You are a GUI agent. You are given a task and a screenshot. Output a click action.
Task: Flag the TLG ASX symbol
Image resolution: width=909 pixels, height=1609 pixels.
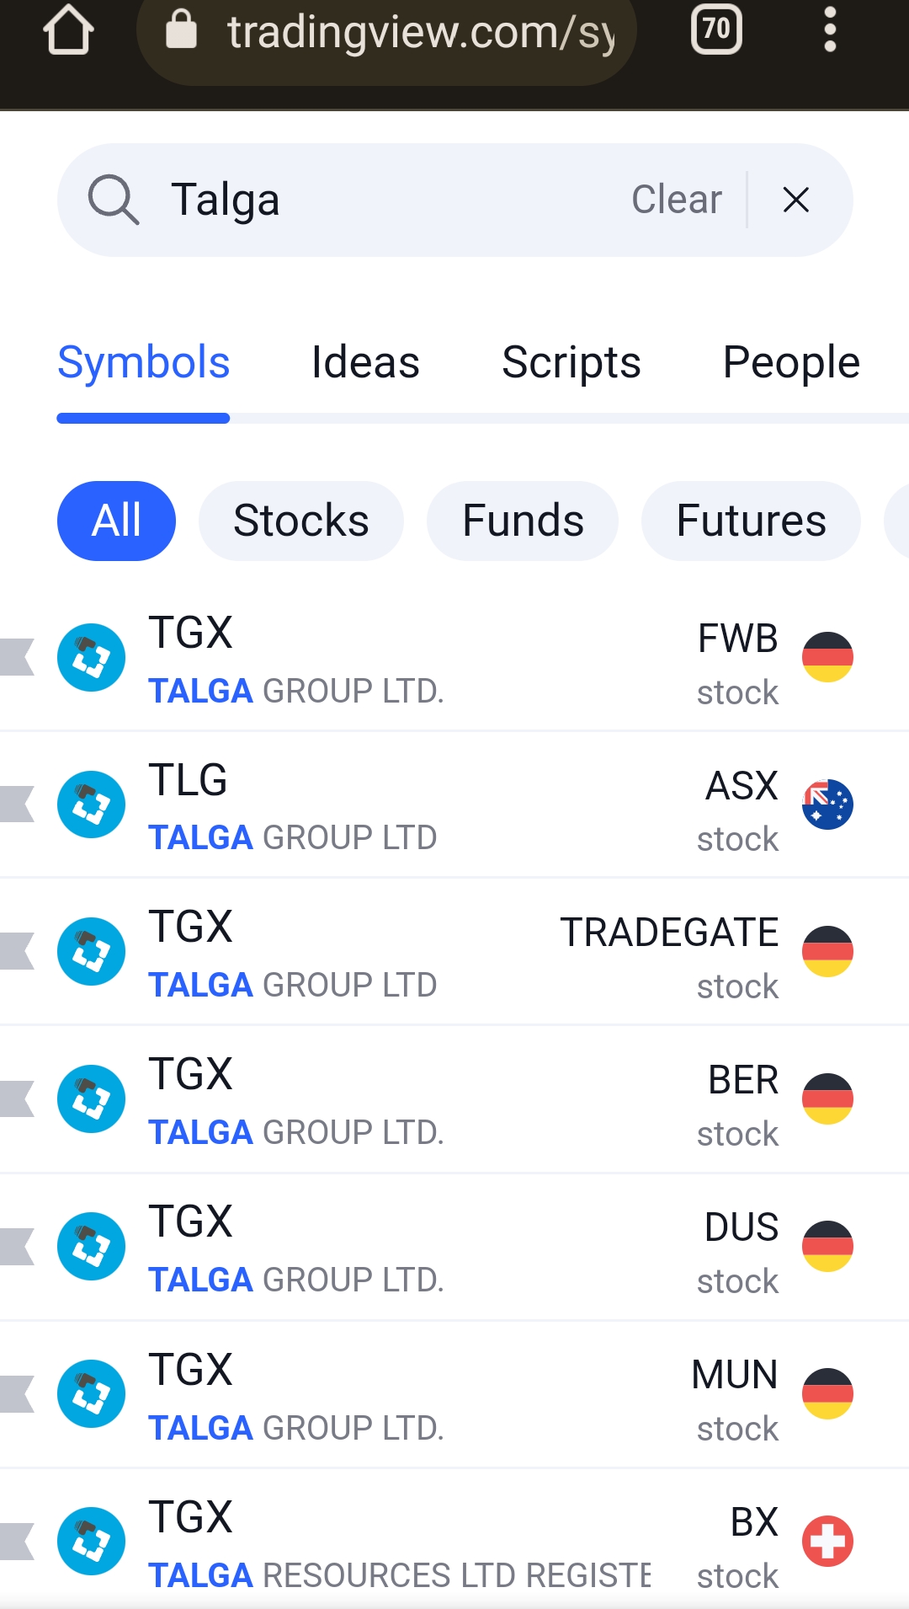[x=17, y=804]
